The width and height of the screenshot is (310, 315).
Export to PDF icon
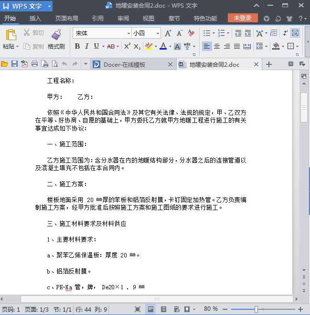point(24,64)
